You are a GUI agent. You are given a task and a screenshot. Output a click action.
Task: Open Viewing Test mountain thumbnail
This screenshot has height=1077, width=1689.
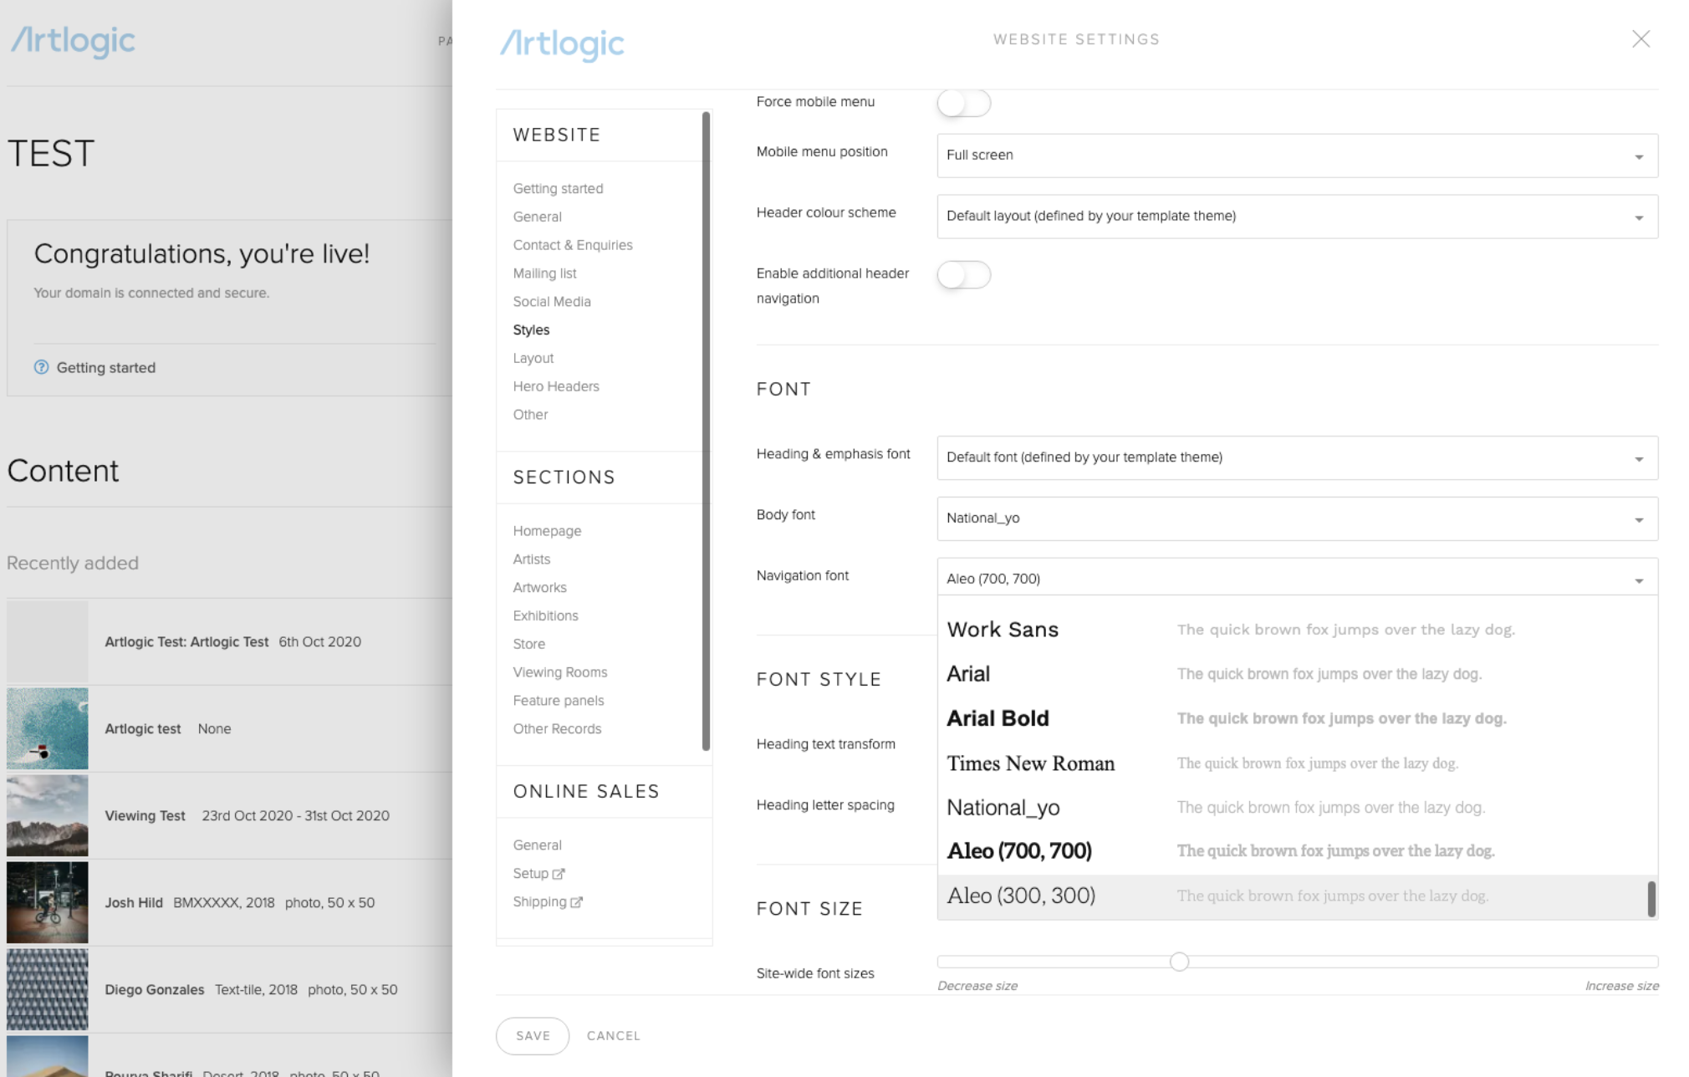click(47, 815)
